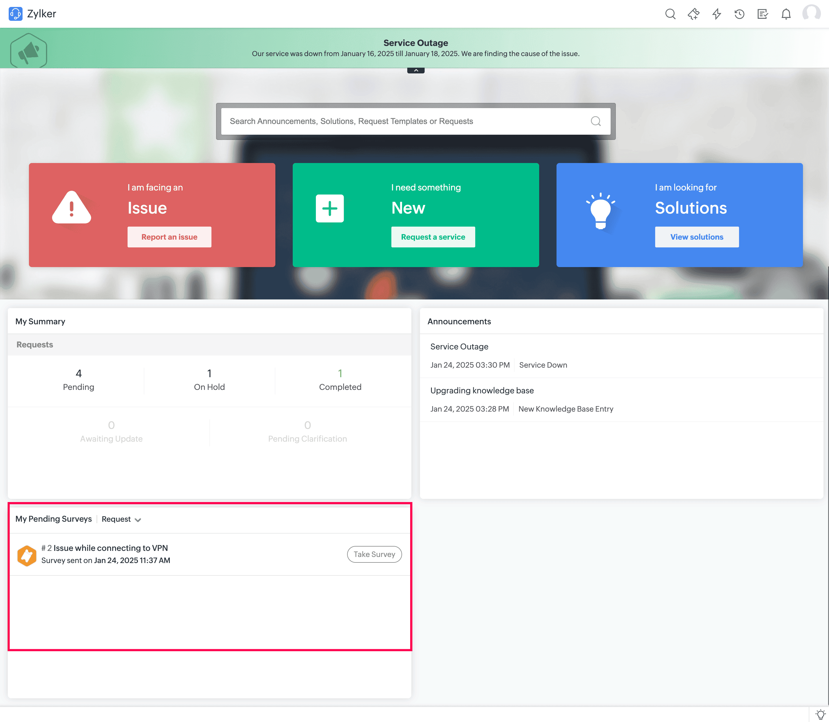829x722 pixels.
Task: Open the AI sparkle assistant icon
Action: coord(694,14)
